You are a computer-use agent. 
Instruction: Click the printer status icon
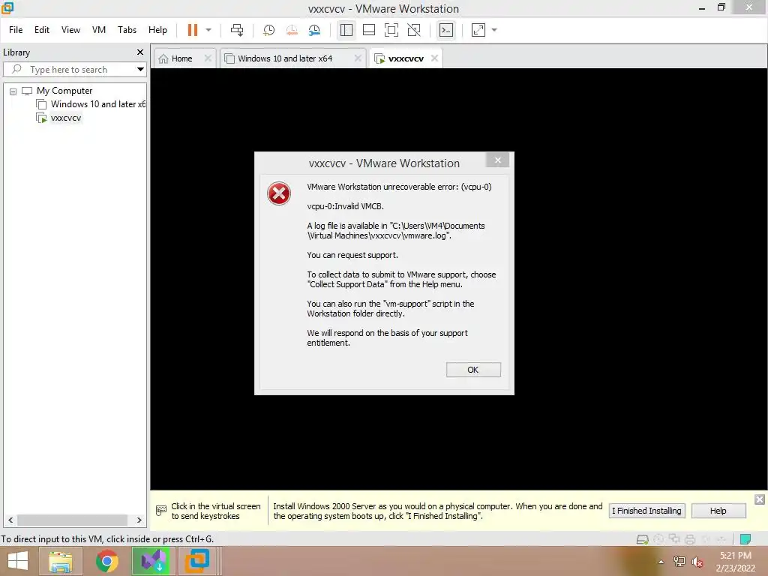click(690, 539)
